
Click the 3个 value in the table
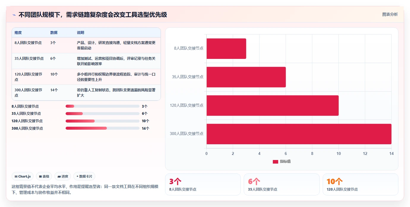tap(53, 43)
